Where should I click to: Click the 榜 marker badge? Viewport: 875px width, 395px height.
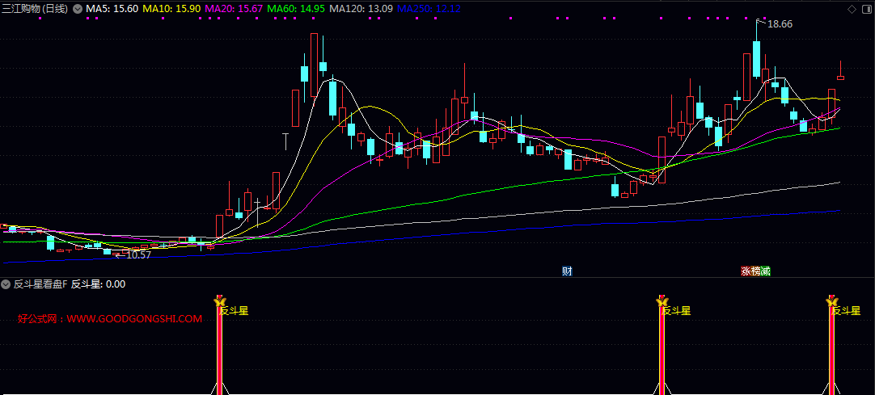755,271
